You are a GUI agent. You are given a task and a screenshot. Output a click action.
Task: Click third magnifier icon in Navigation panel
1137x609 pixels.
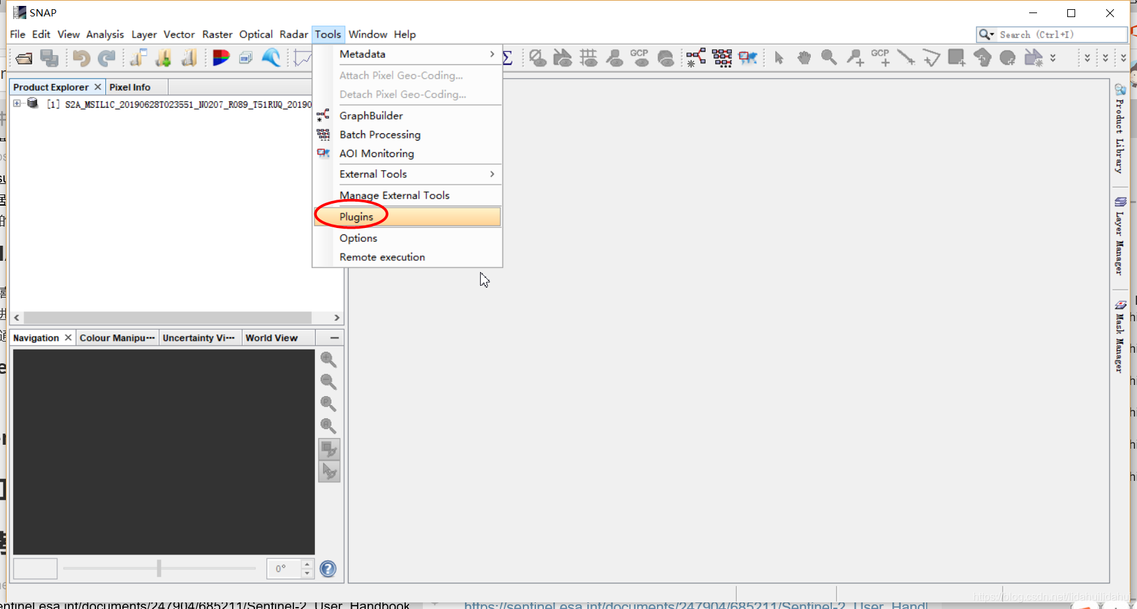328,404
